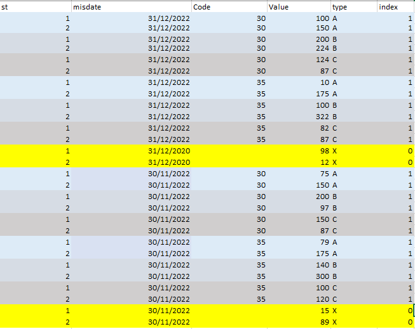Select the yellow row Value cell 15

coord(299,311)
